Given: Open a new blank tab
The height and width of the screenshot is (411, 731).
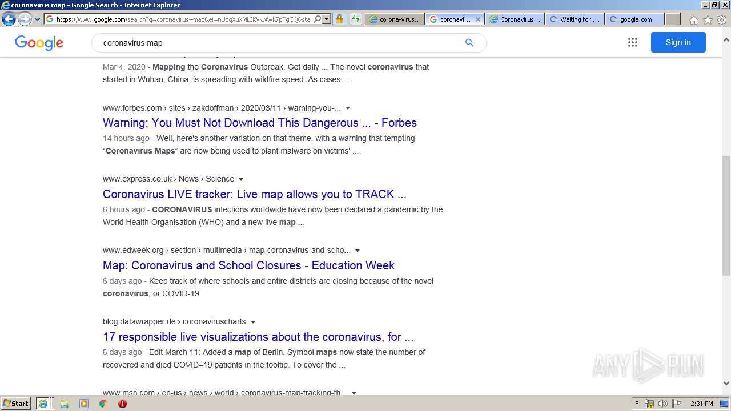Looking at the screenshot, I should 673,19.
